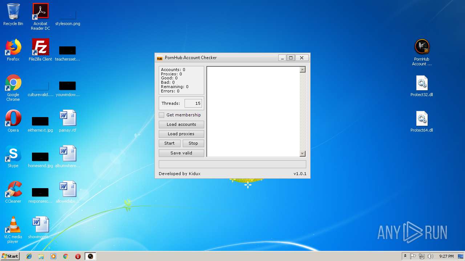Select the stylesoon.png file icon
Screen dimensions: 465x261
tap(68, 17)
